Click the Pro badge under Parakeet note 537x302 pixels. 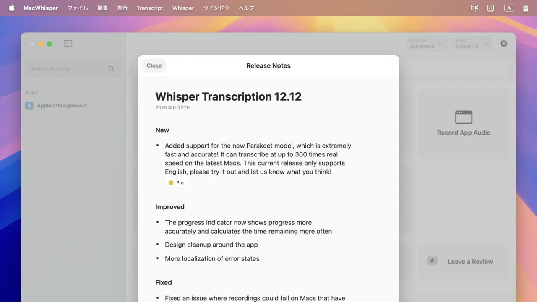tap(176, 183)
